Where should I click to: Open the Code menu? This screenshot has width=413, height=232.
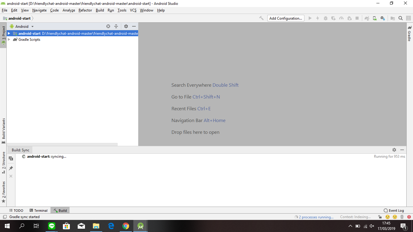coord(54,10)
